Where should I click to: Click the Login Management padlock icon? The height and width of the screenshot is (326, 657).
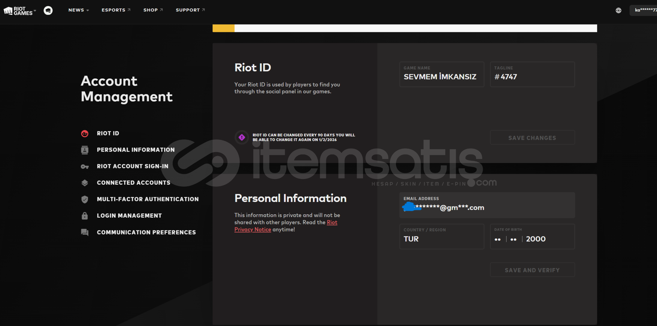pyautogui.click(x=85, y=216)
